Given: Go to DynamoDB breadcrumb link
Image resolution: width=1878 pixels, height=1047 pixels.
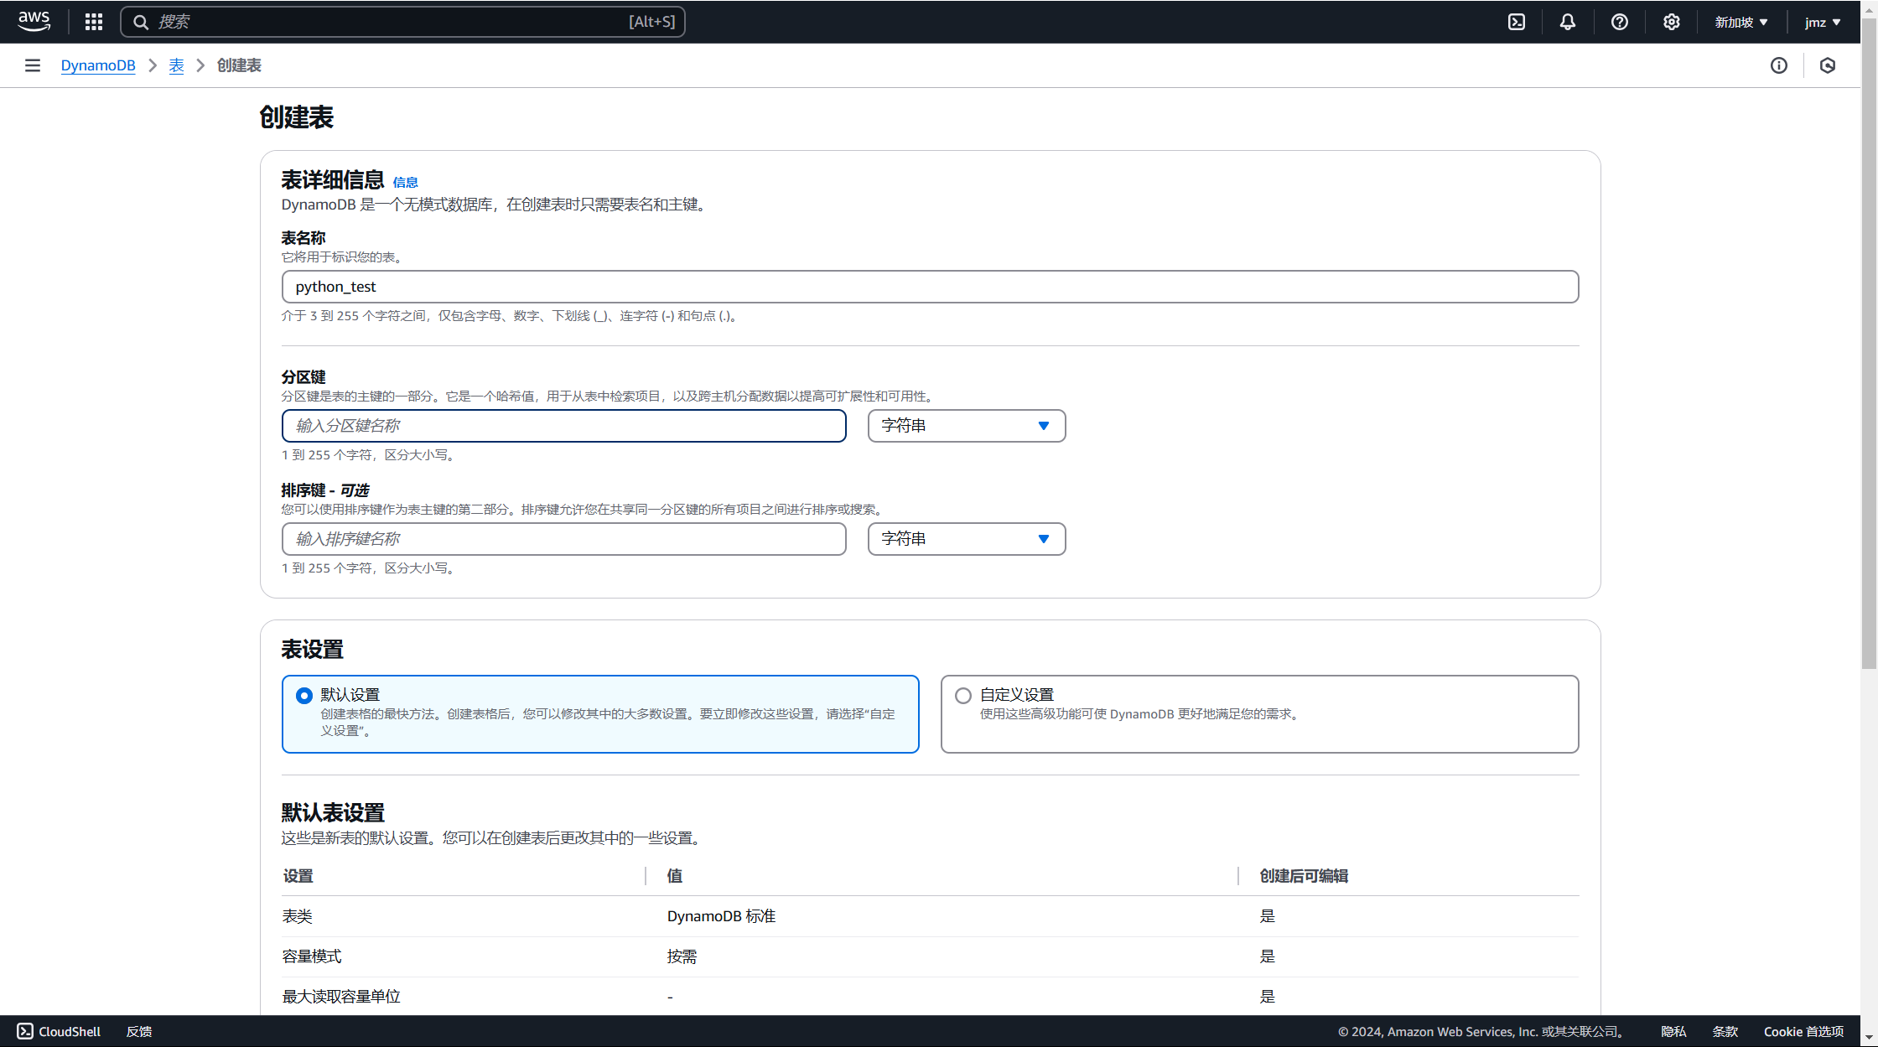Looking at the screenshot, I should tap(98, 65).
